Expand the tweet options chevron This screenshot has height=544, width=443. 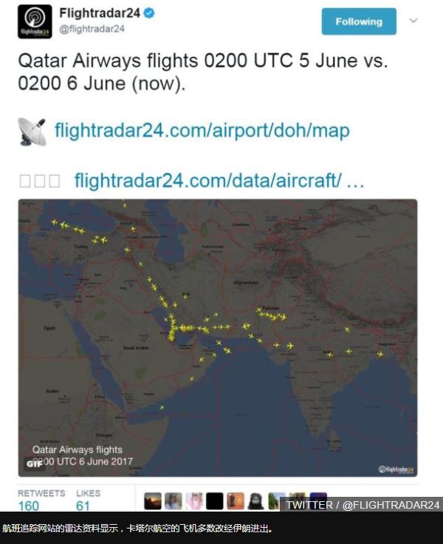413,21
